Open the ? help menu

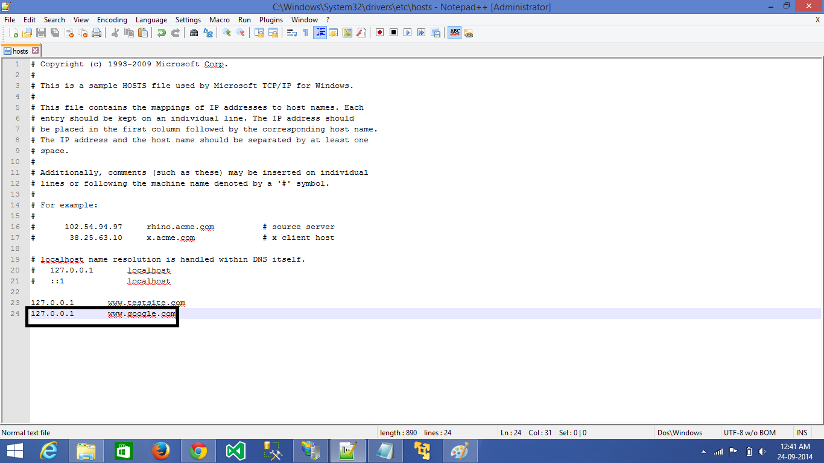tap(328, 20)
